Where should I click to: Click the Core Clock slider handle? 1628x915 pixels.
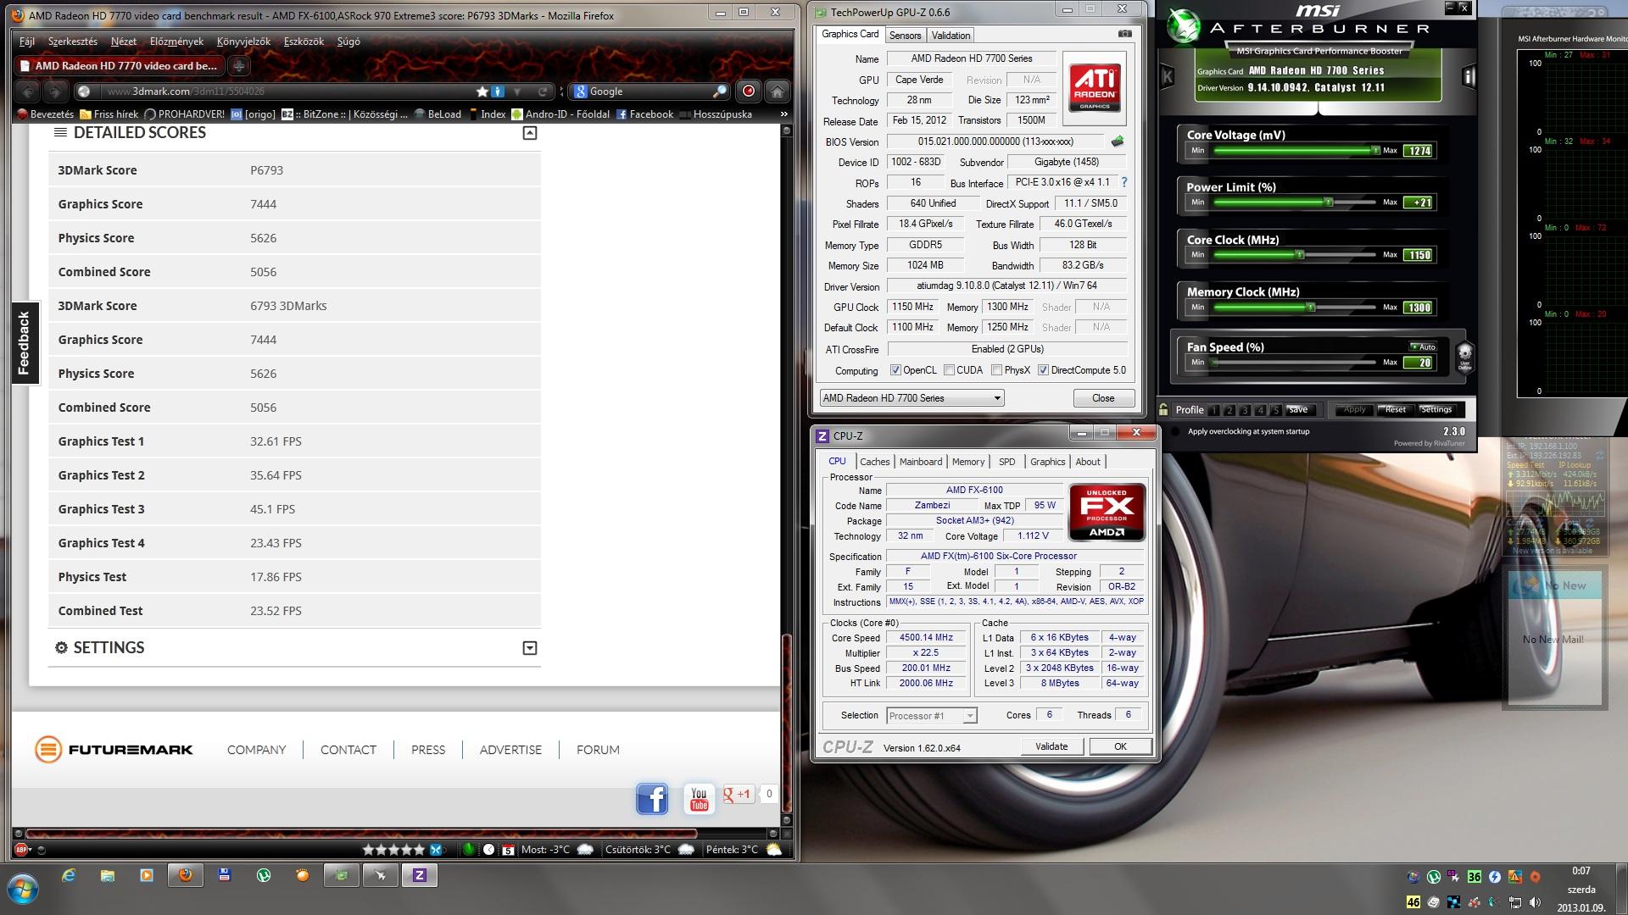(1299, 254)
